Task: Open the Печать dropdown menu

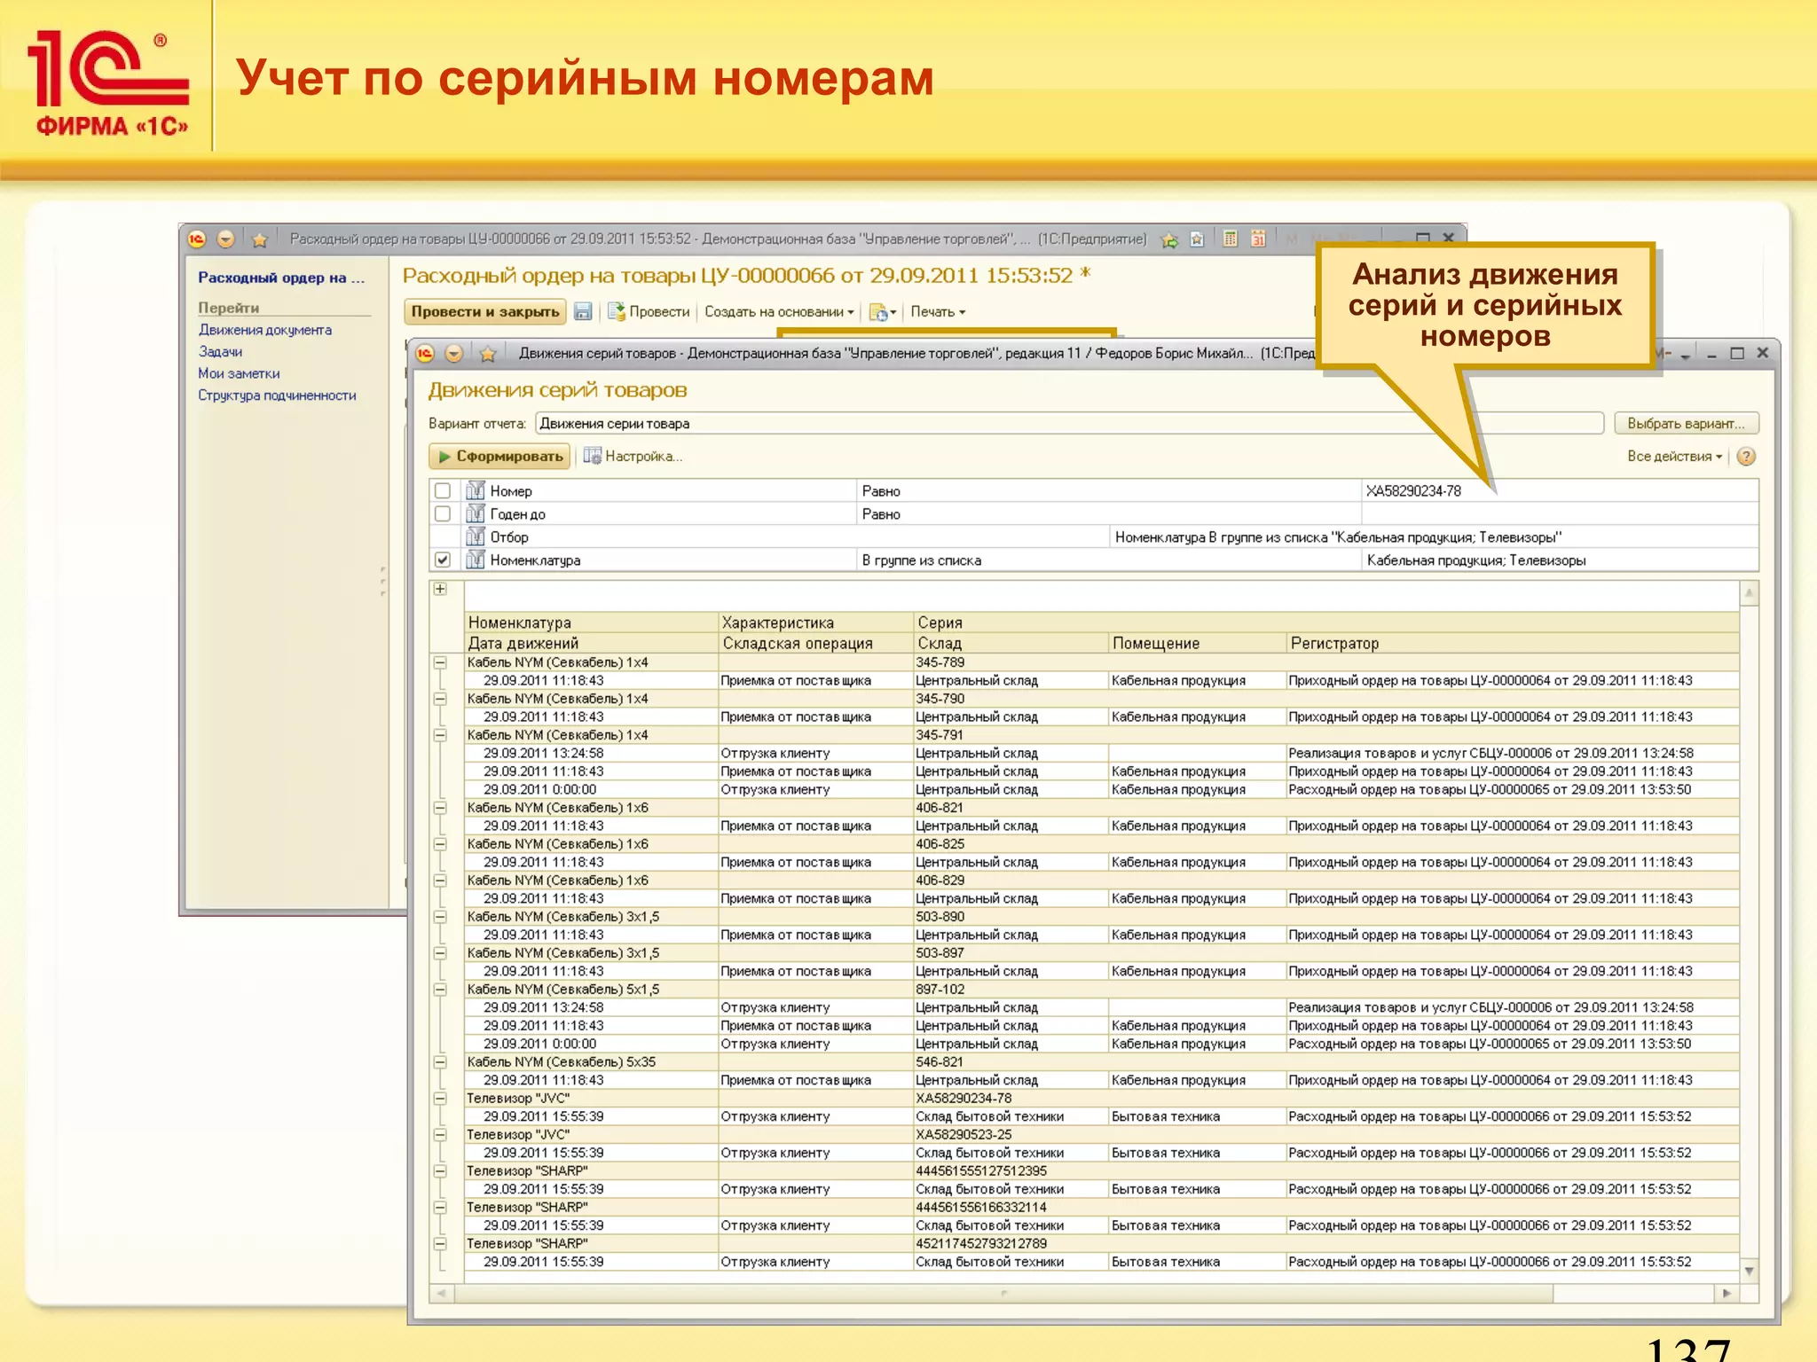Action: 938,312
